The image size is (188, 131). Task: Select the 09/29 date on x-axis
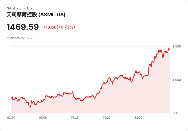click(x=107, y=117)
